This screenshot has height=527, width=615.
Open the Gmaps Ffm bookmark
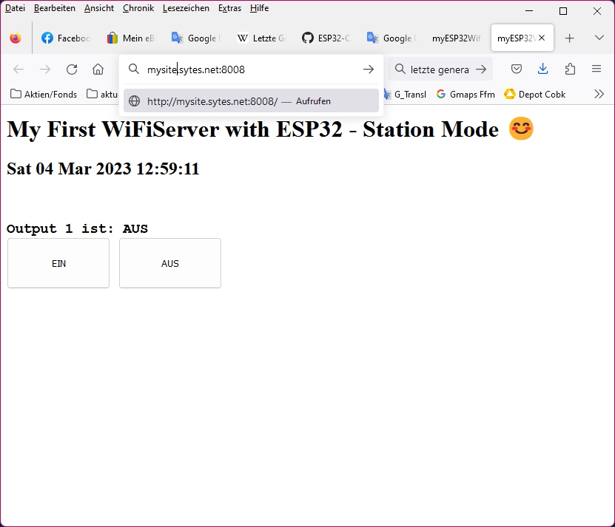[465, 94]
